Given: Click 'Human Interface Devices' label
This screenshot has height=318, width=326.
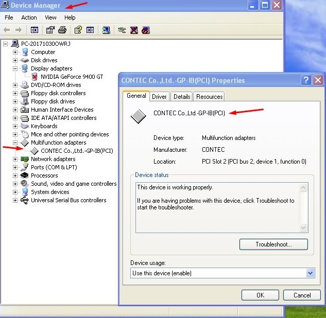Looking at the screenshot, I should 62,110.
